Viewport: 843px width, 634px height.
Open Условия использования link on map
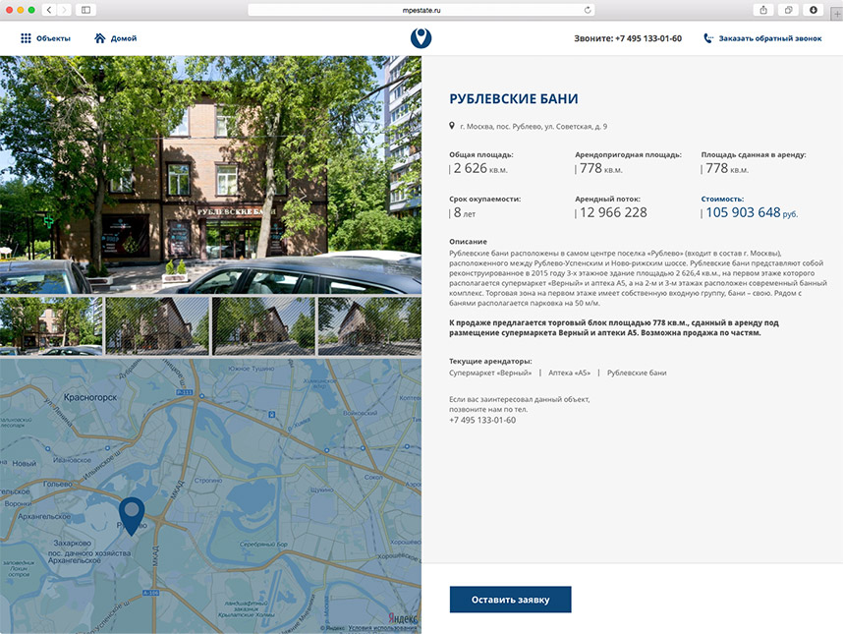[x=381, y=627]
